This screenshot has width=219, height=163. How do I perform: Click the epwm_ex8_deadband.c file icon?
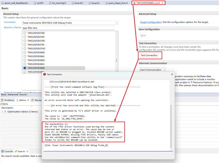click(x=2, y=3)
